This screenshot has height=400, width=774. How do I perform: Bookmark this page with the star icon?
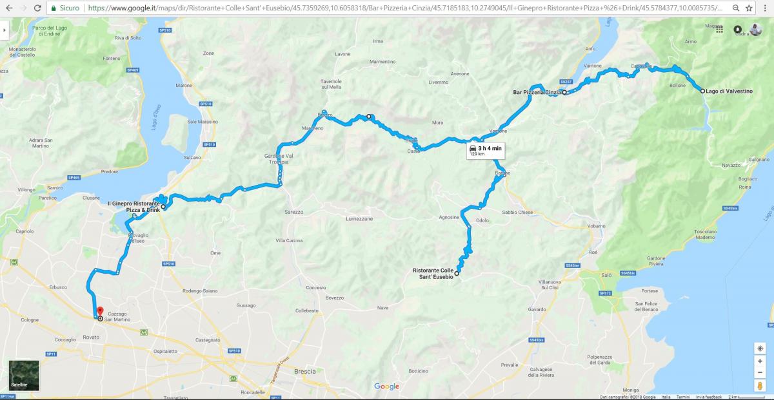[x=749, y=8]
